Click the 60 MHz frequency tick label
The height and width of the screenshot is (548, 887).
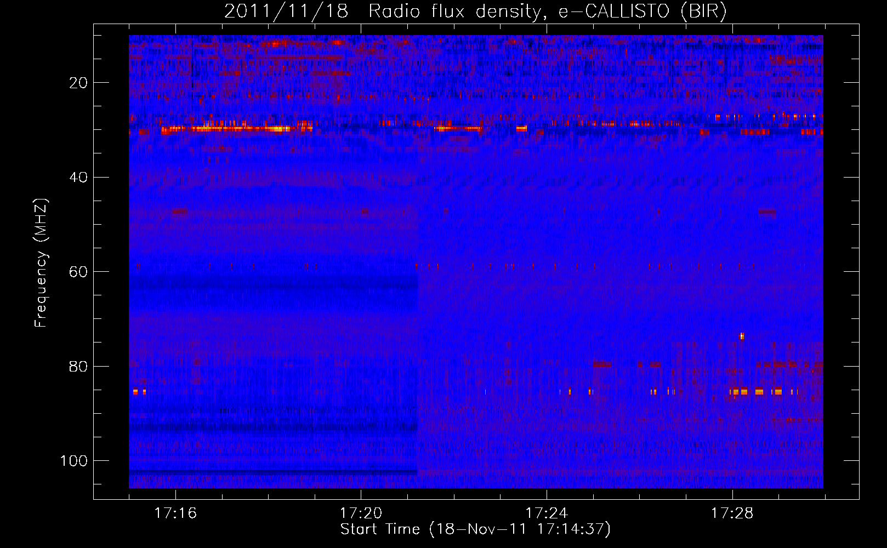tap(78, 272)
